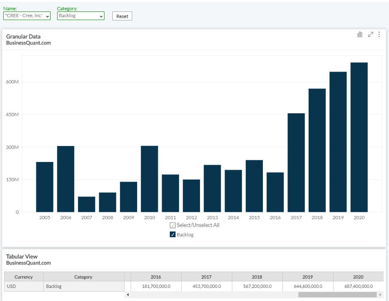
Task: Click the 2008 bar in chart
Action: [x=107, y=202]
